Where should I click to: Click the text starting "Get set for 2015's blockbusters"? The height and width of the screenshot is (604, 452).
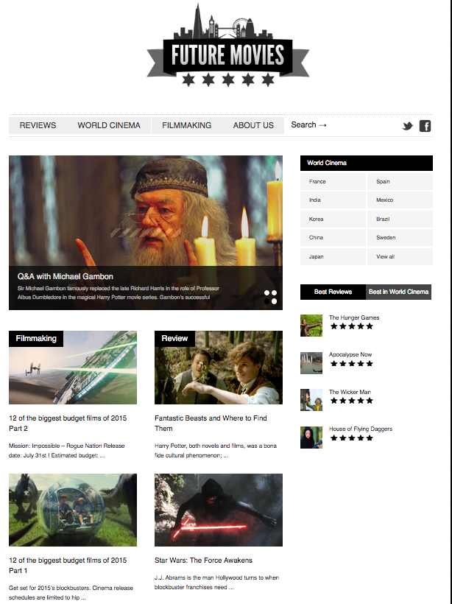coord(71,592)
